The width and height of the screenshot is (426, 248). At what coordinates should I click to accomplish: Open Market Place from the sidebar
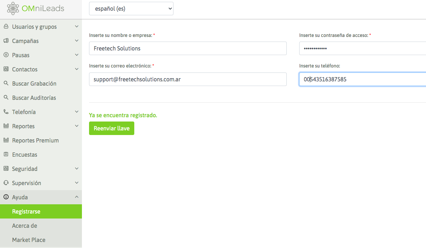pyautogui.click(x=28, y=240)
